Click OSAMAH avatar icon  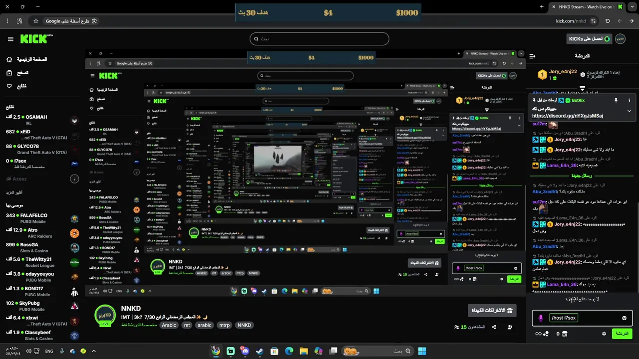point(74,120)
